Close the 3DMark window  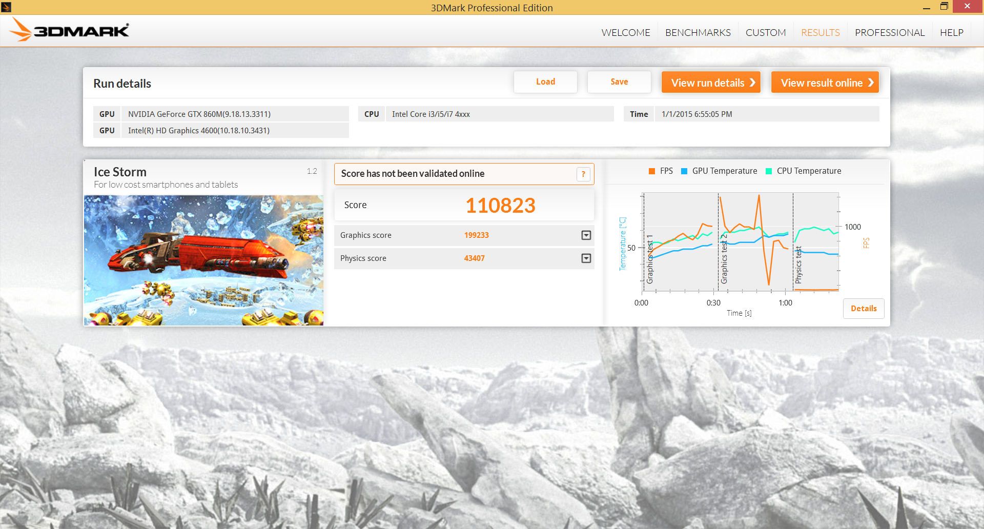pyautogui.click(x=967, y=6)
